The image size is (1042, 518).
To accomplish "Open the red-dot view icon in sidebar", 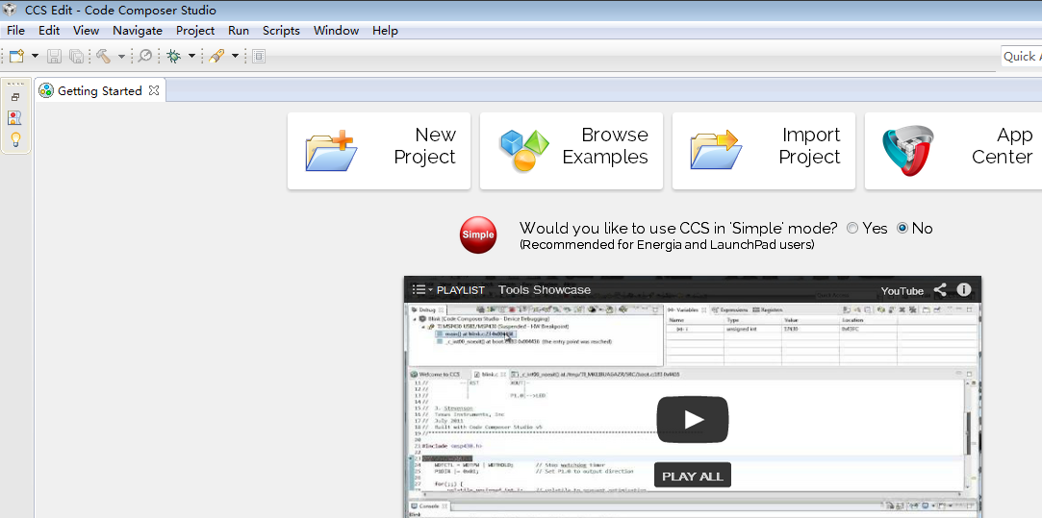I will tap(14, 118).
